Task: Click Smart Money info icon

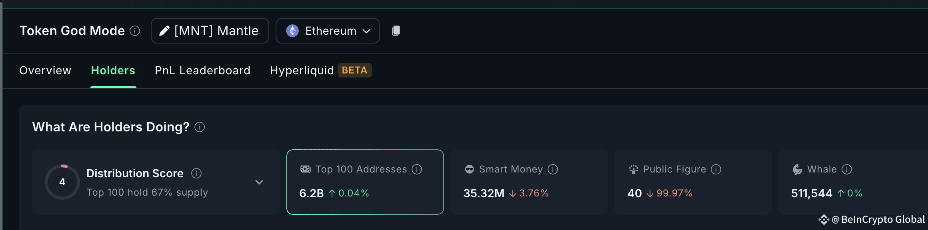Action: (x=553, y=169)
